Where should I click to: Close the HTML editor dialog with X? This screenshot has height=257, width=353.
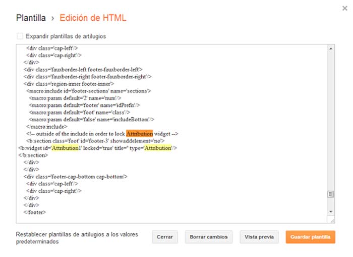[344, 8]
